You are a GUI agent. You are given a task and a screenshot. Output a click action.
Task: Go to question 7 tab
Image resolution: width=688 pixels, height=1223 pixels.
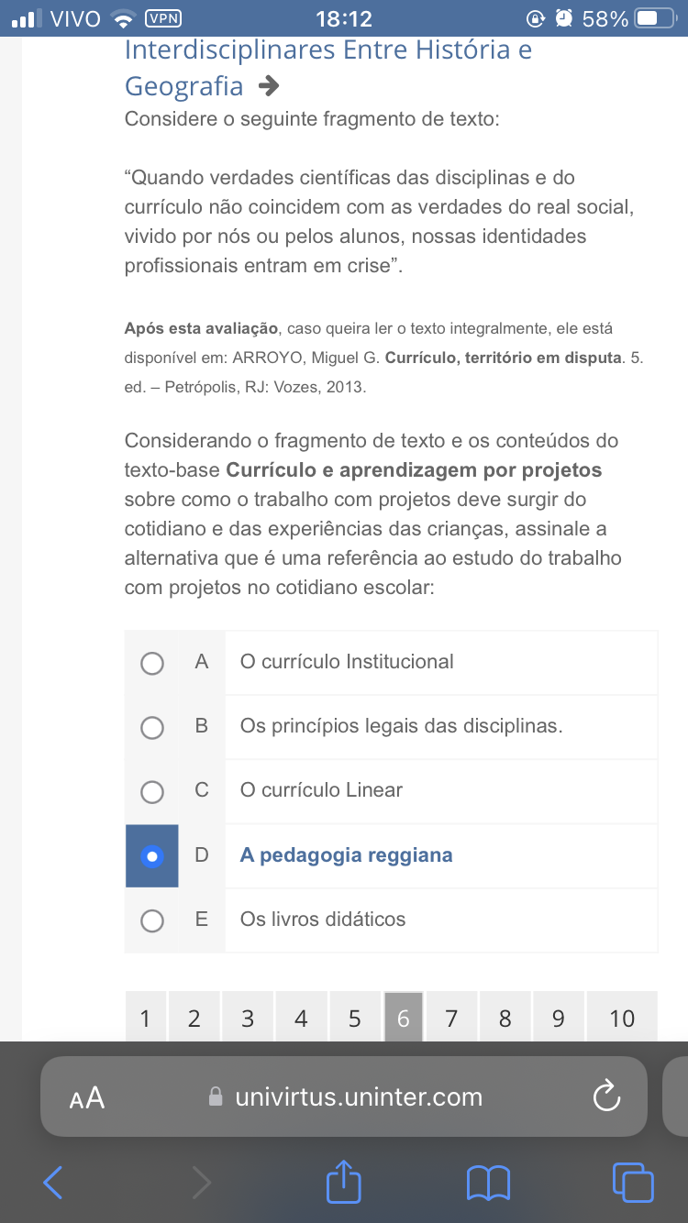[451, 1018]
